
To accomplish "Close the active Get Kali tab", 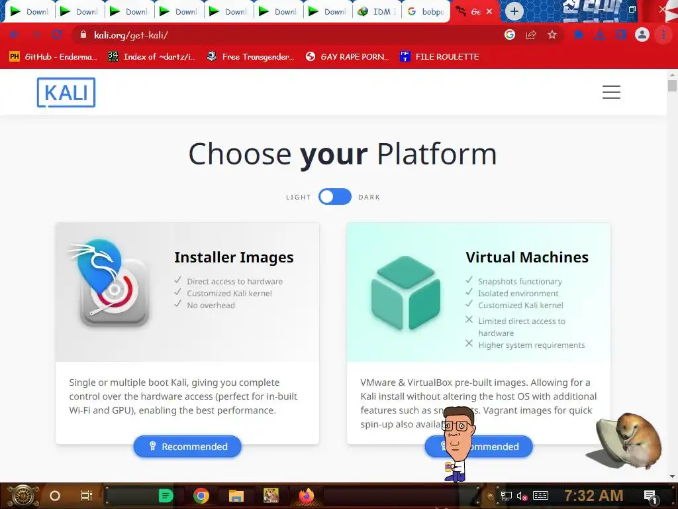I will [489, 12].
